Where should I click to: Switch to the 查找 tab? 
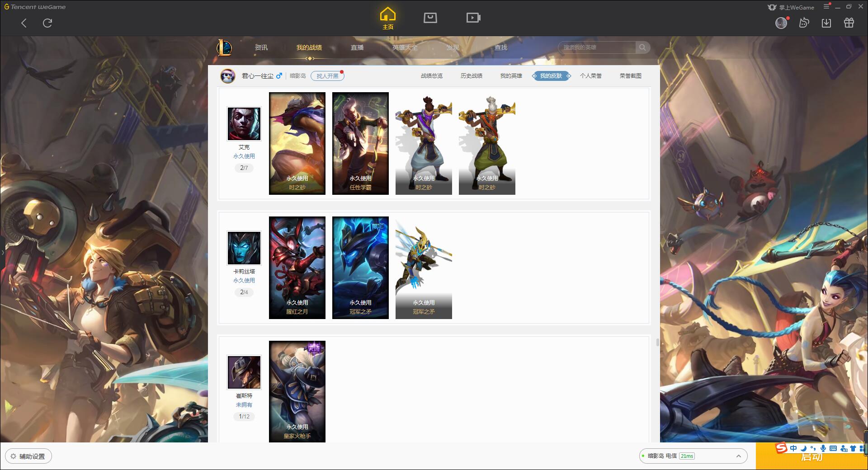(x=501, y=47)
